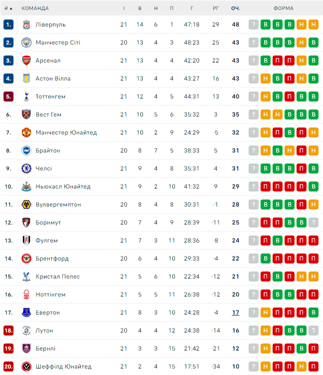Image resolution: width=323 pixels, height=375 pixels.
Task: Click Luton's red 18. position badge
Action: pyautogui.click(x=8, y=330)
